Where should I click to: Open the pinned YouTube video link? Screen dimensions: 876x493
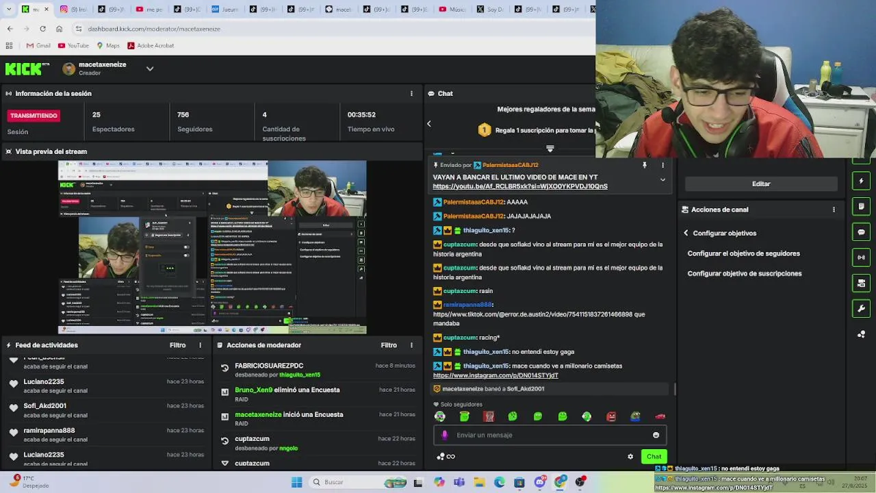[520, 186]
